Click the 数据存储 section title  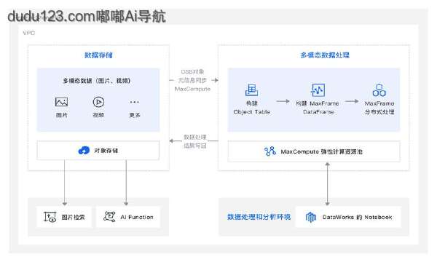[98, 55]
